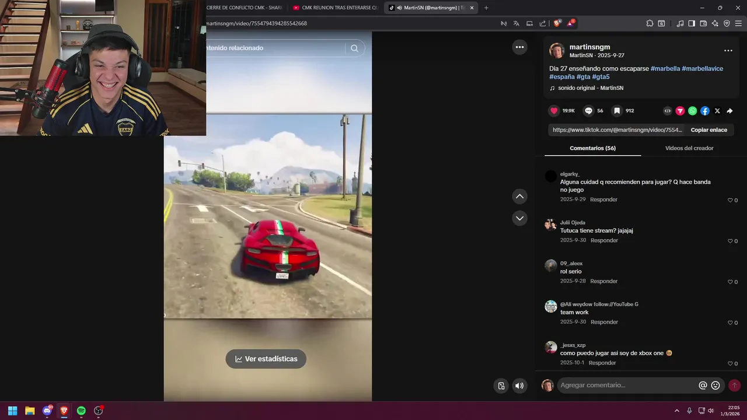Open the page translate icon in the address bar
The height and width of the screenshot is (420, 747).
(x=516, y=23)
